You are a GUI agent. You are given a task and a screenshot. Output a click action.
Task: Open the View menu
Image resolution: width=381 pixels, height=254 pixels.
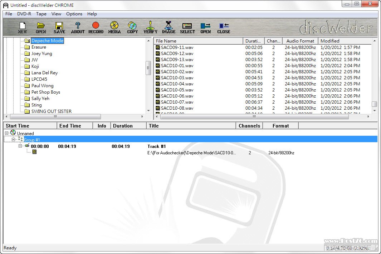[56, 14]
